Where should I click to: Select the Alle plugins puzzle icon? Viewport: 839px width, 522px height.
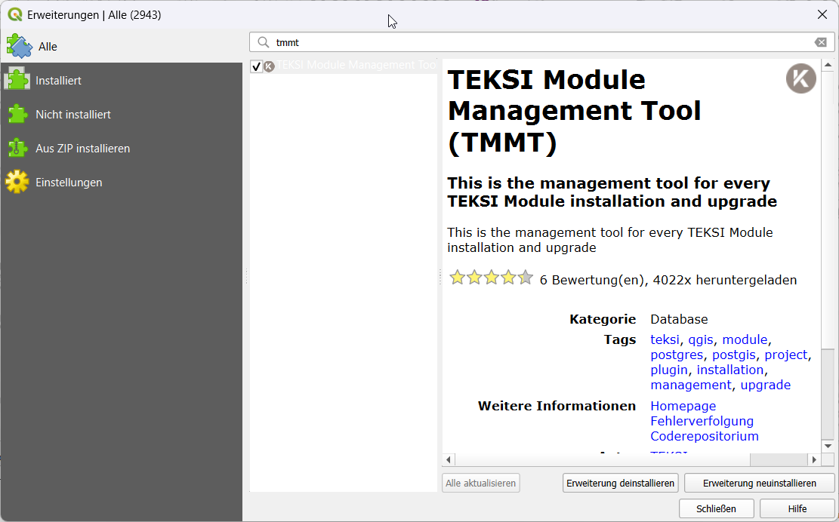(20, 46)
